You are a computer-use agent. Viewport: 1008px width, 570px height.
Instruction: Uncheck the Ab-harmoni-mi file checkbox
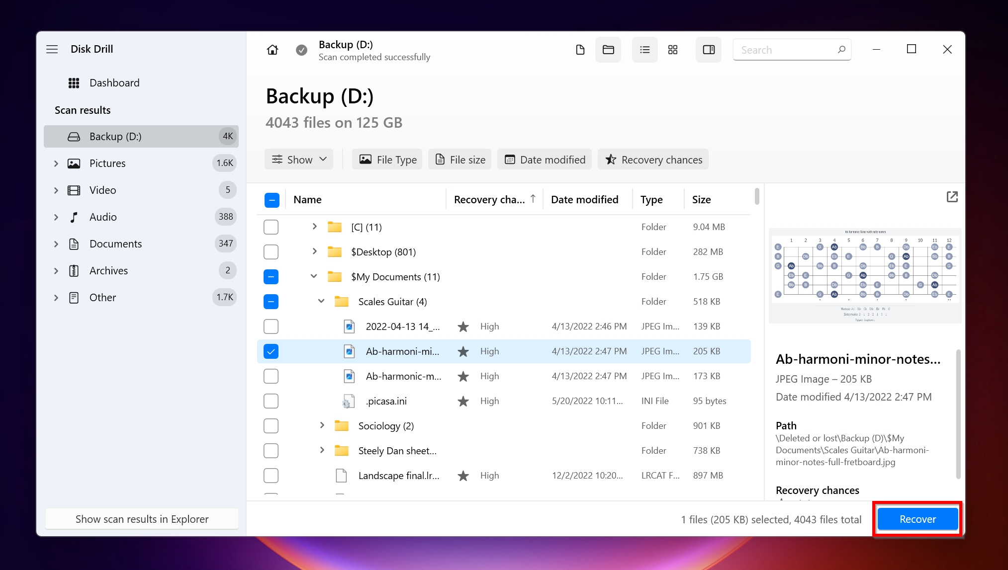point(271,351)
